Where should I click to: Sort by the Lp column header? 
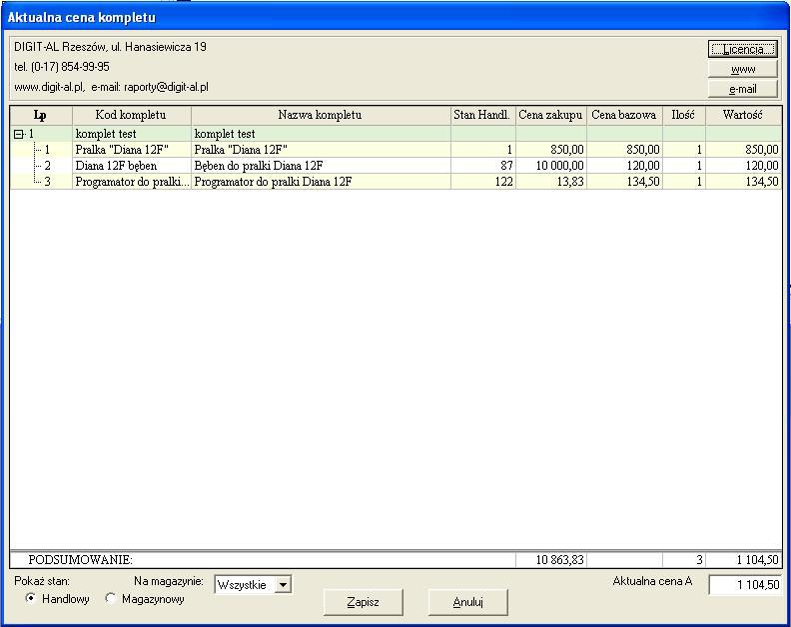(41, 115)
